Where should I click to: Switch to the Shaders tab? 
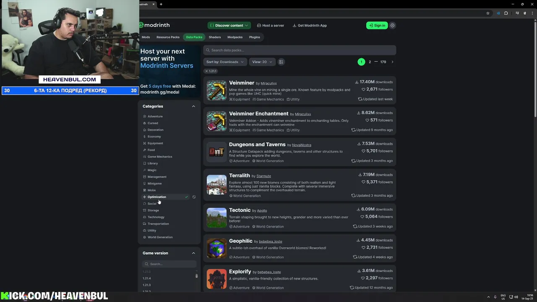tap(215, 37)
